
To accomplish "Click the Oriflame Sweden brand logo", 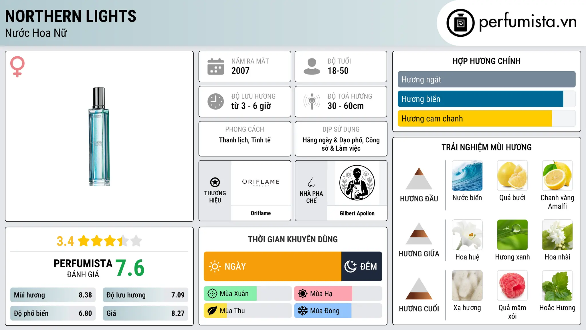I will pyautogui.click(x=261, y=182).
